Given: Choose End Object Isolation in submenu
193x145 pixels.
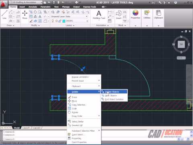Looking at the screenshot, I should tap(114, 99).
